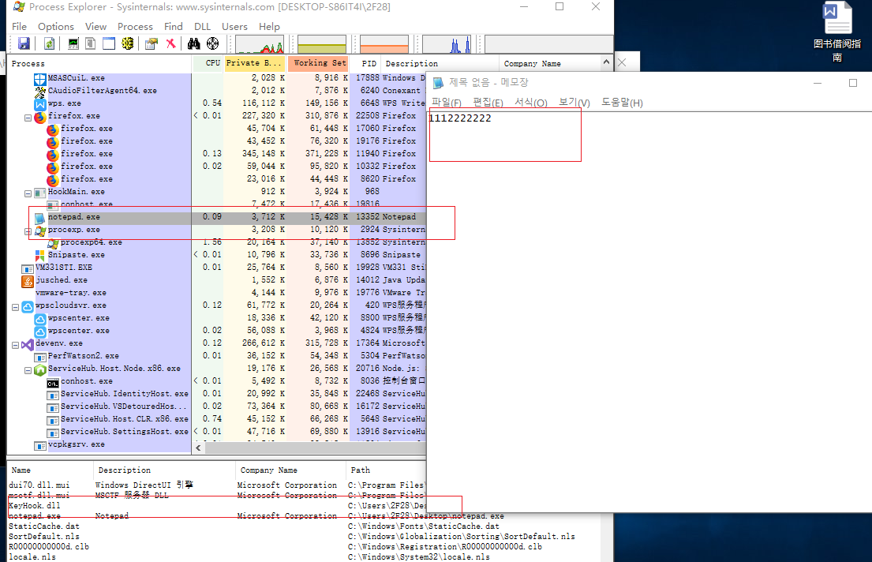Click the yellow commit history mini graph

[x=322, y=44]
